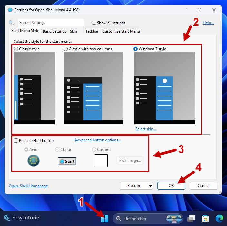Go to the Taskbar tab
The image size is (227, 226).
[92, 31]
